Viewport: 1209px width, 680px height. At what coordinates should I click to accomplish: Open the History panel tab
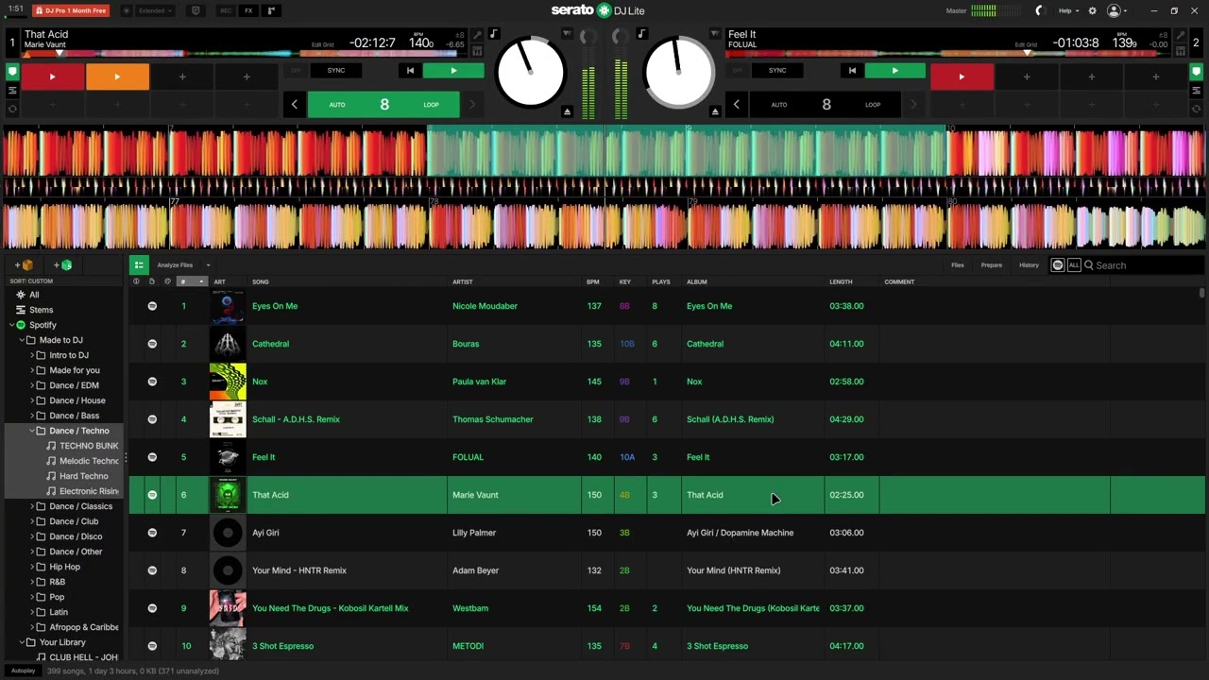click(x=1029, y=265)
